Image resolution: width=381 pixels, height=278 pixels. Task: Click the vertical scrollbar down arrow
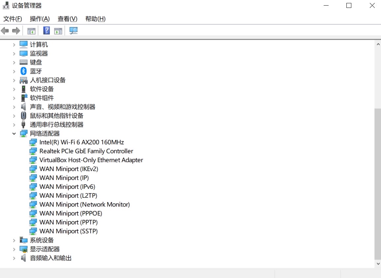pos(378,264)
